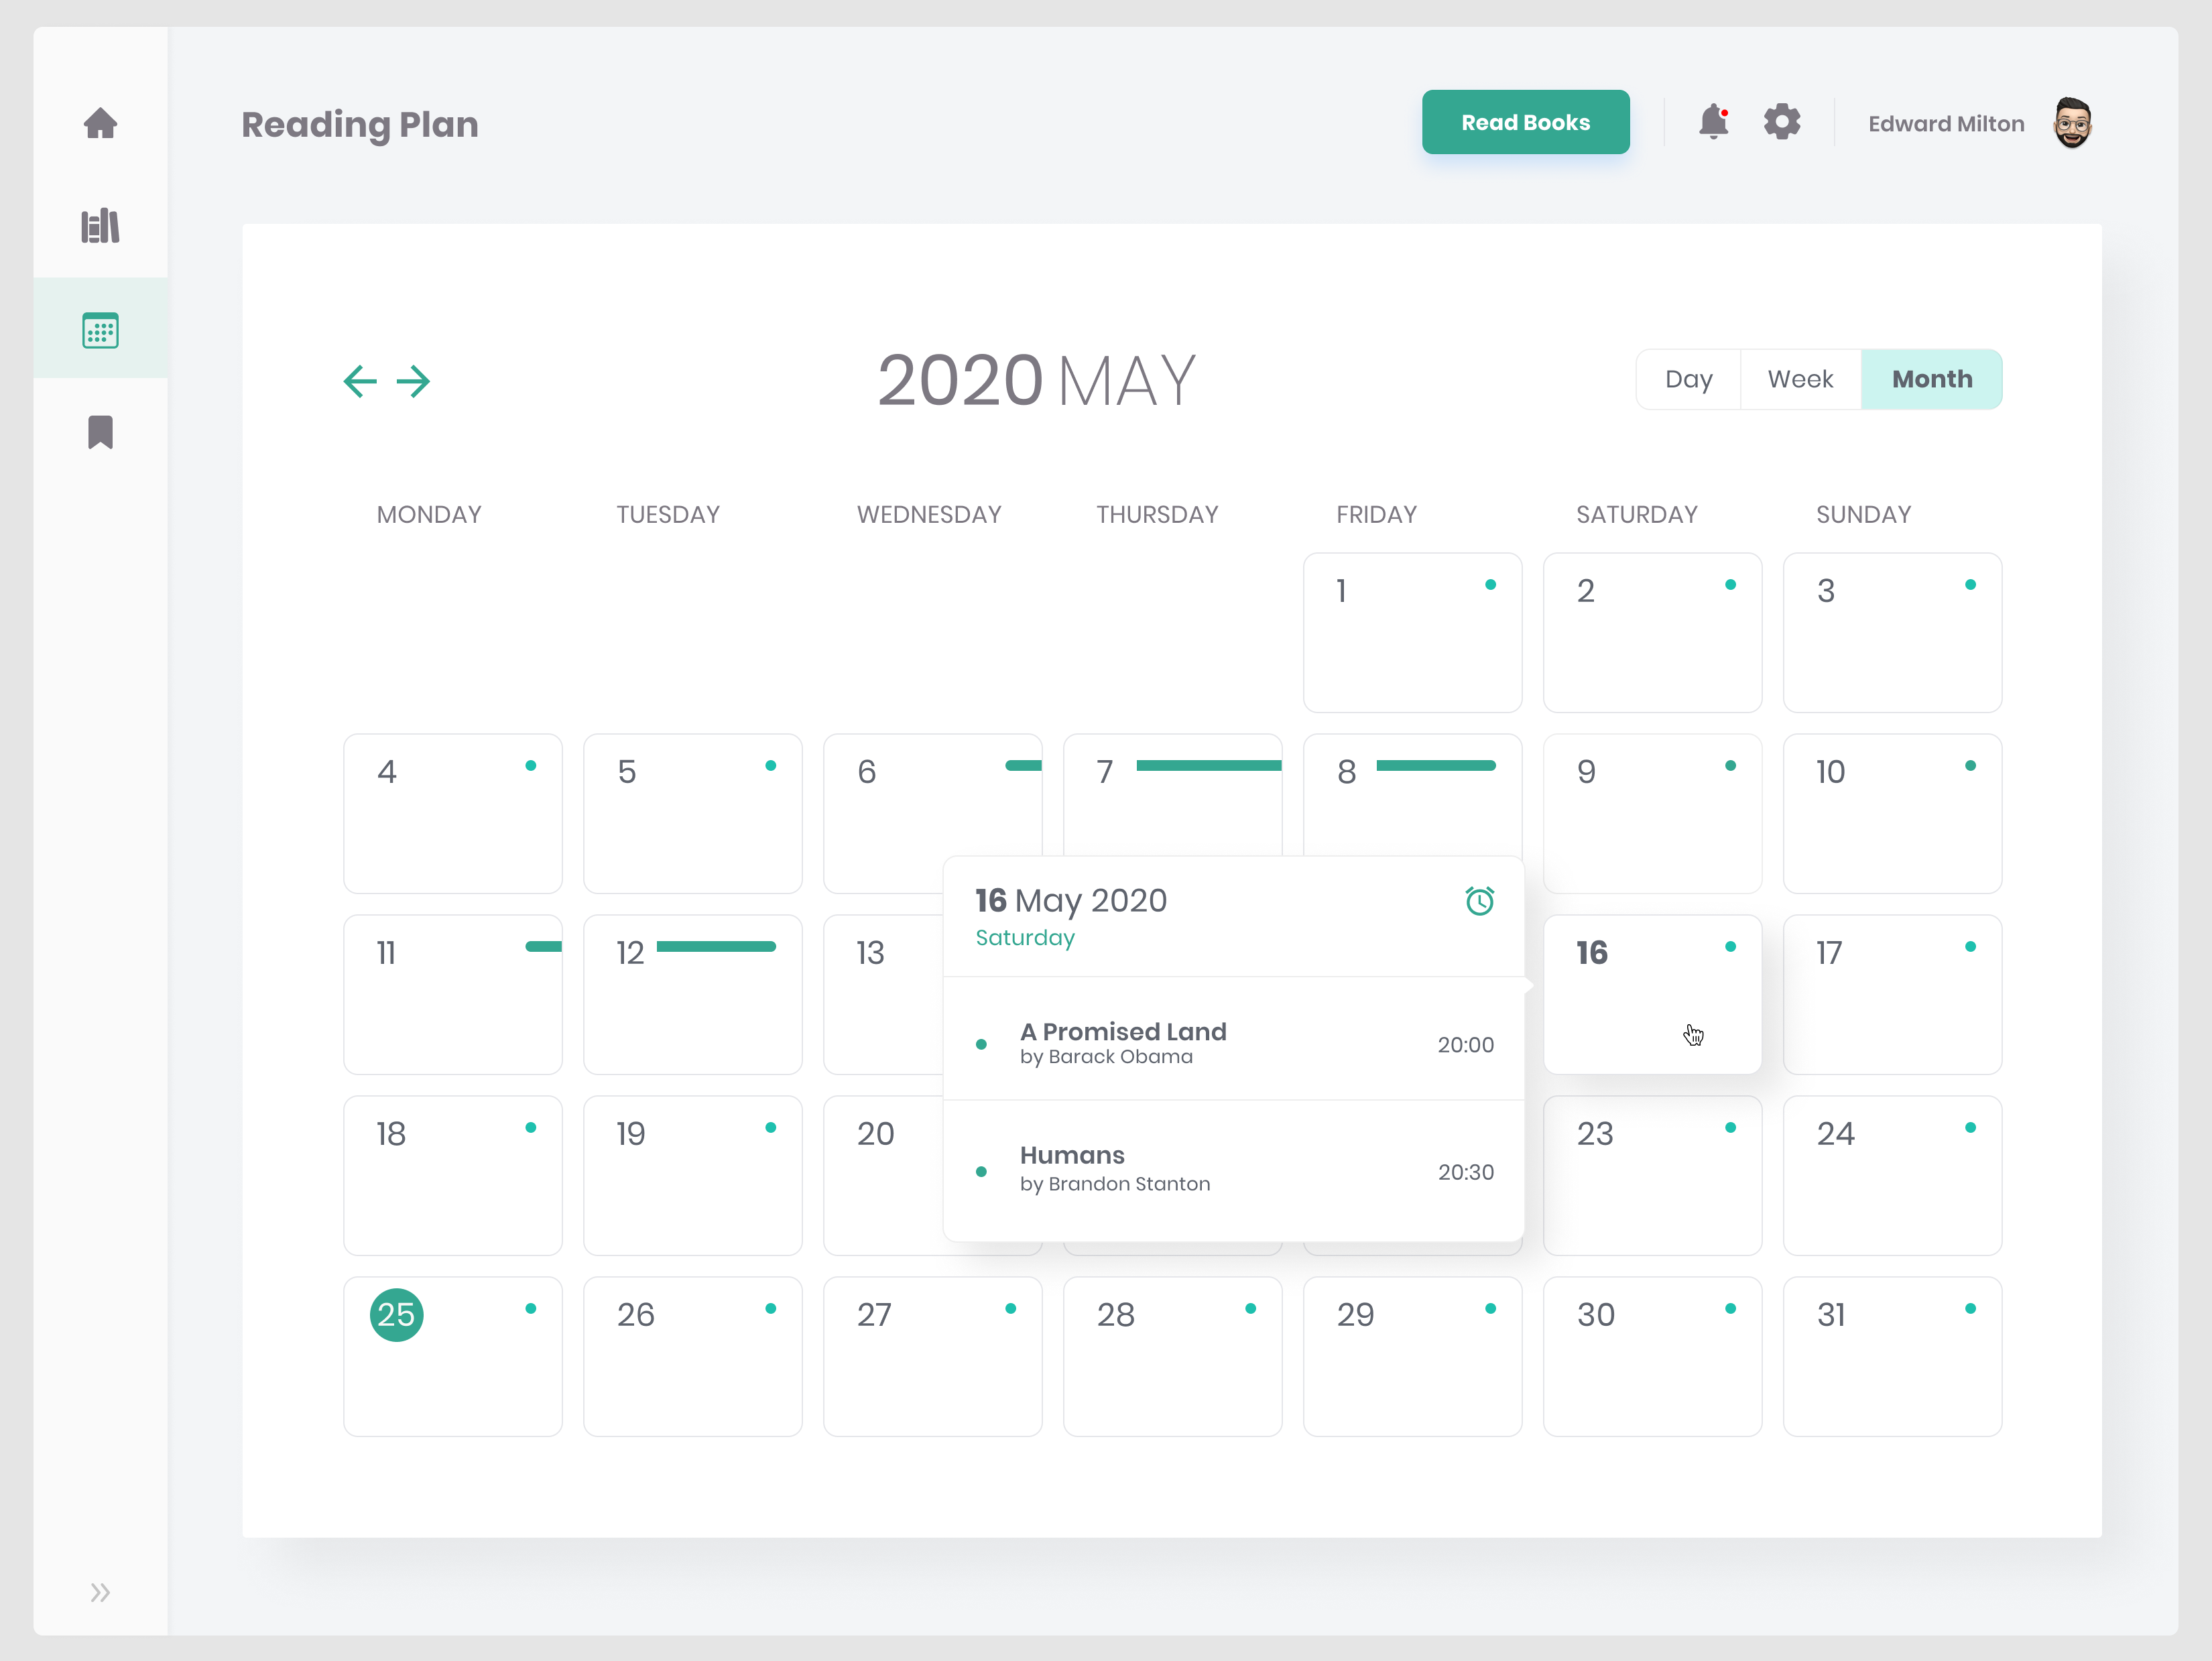
Task: Switch to Day view
Action: pos(1688,379)
